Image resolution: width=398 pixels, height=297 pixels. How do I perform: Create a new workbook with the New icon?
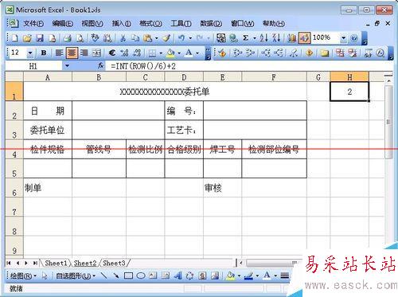[x=15, y=38]
